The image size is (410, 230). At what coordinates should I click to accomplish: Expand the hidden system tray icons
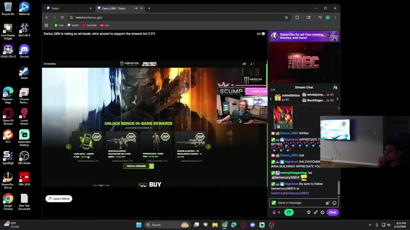[370, 225]
